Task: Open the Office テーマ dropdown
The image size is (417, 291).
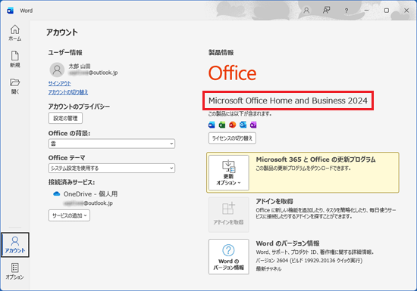Action: click(111, 169)
